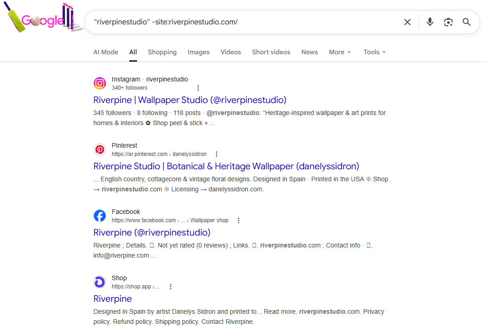Expand the More dropdown
The height and width of the screenshot is (334, 487).
tap(340, 52)
